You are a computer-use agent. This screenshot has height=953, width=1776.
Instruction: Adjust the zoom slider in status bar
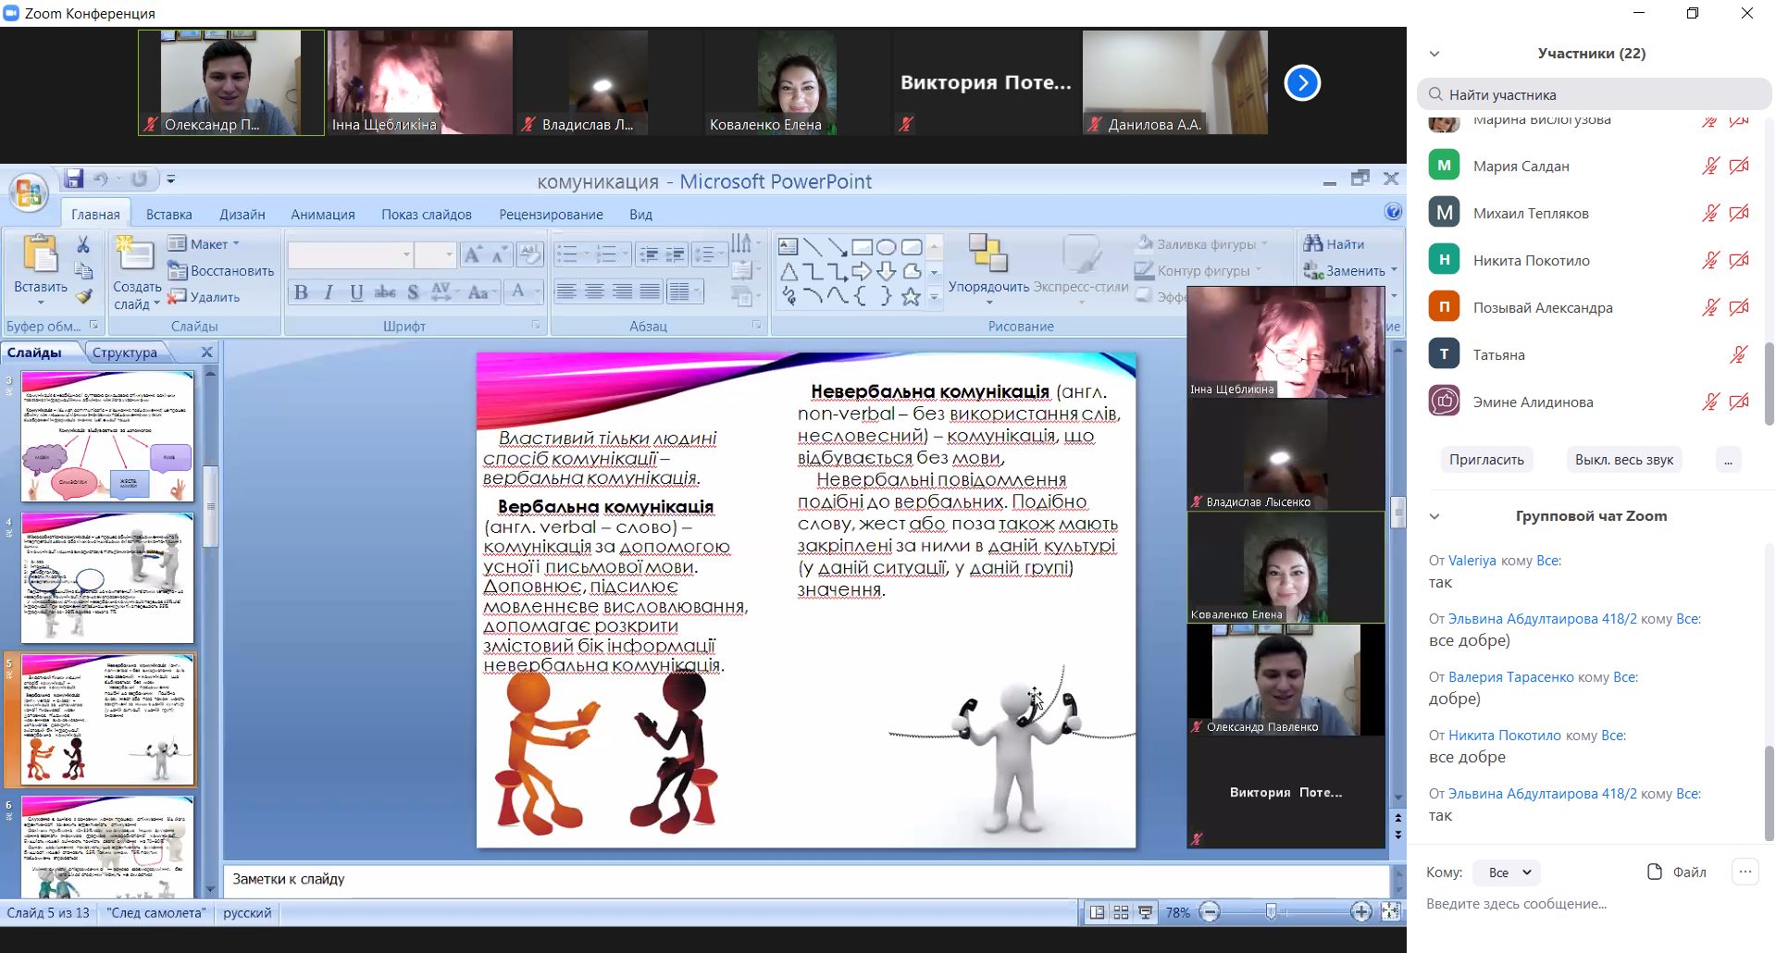[1272, 912]
